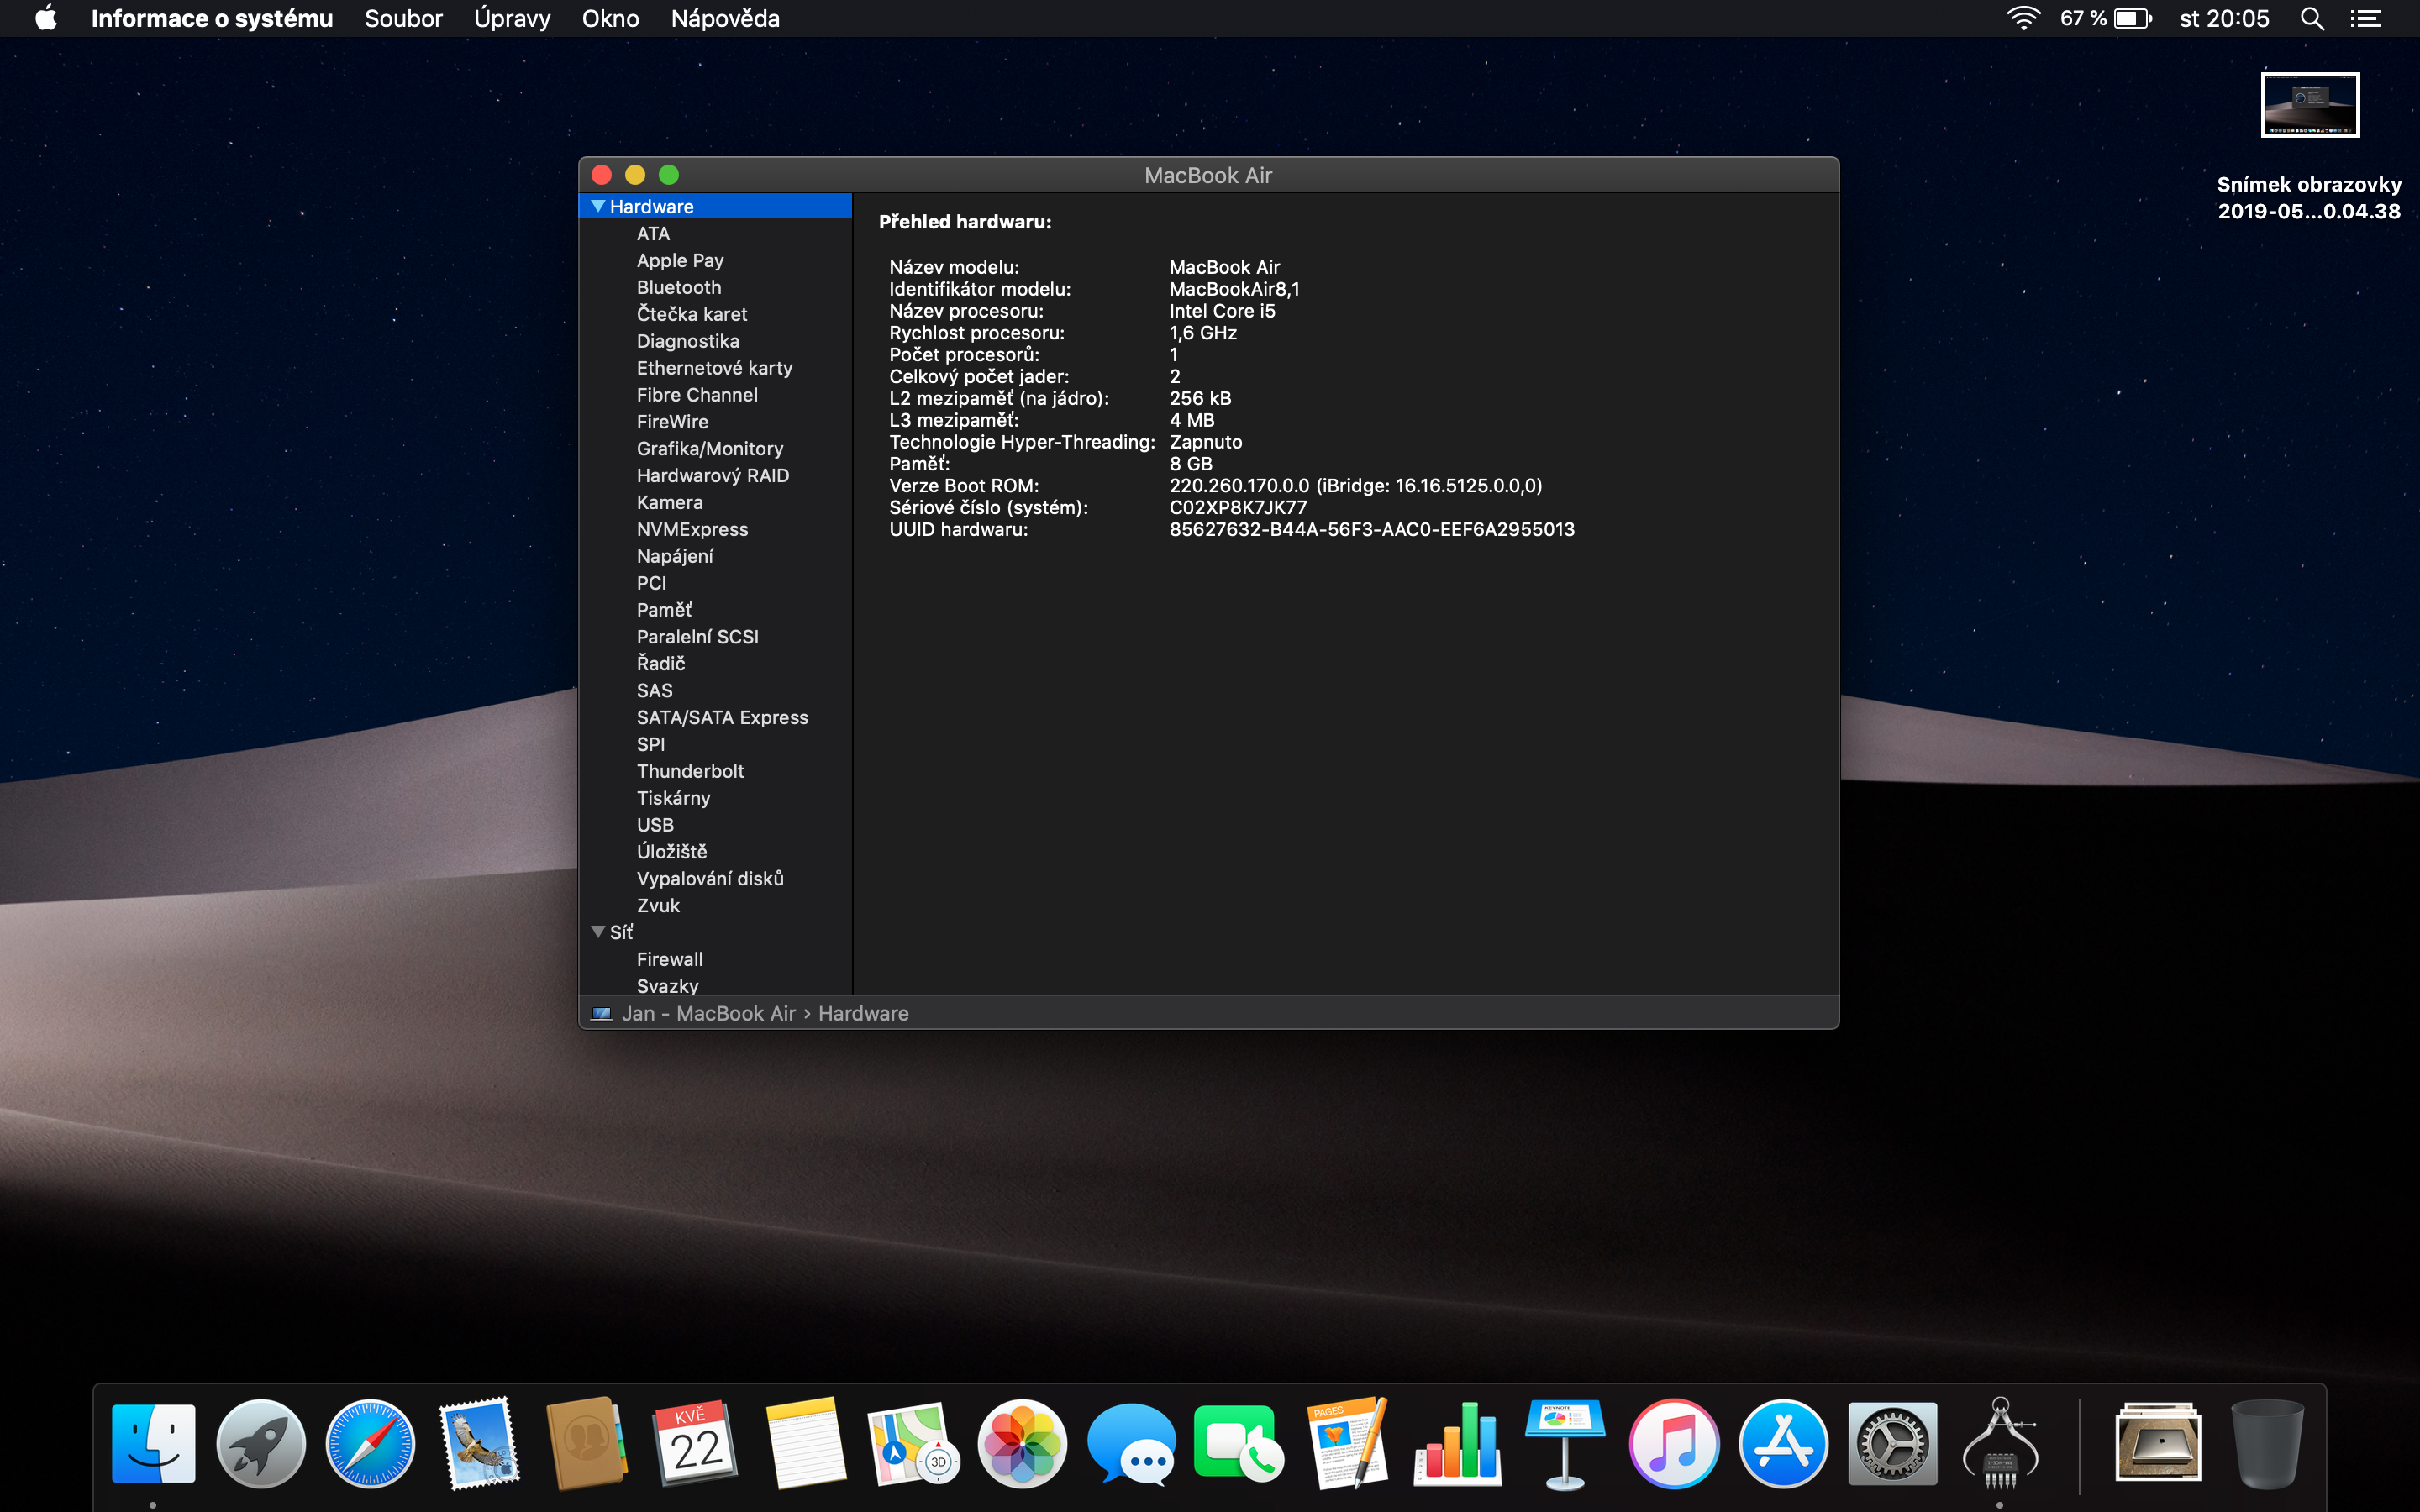Collapse the Hardware disclosure triangle
The width and height of the screenshot is (2420, 1512).
(598, 206)
